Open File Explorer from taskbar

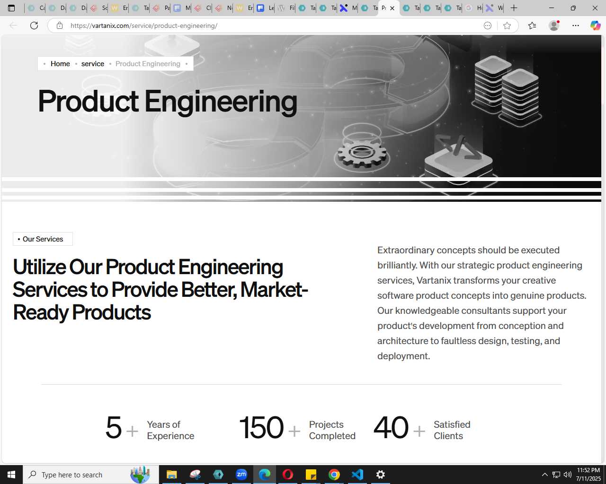coord(171,475)
